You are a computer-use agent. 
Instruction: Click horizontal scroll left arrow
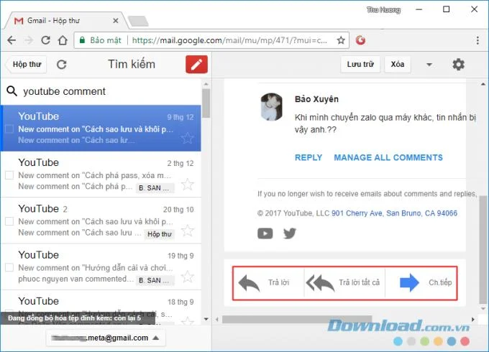click(217, 319)
